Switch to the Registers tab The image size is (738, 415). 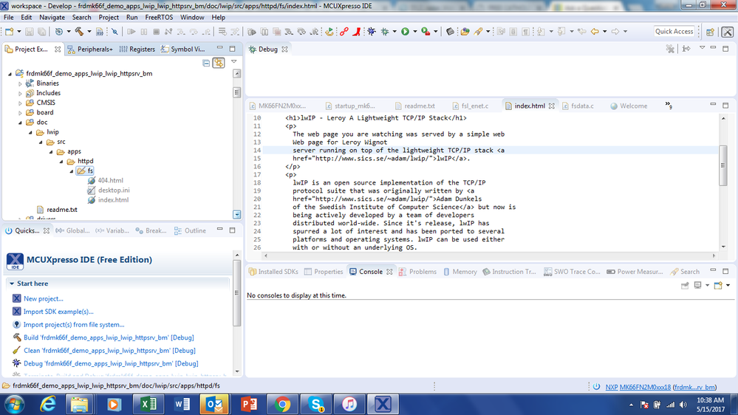point(137,49)
